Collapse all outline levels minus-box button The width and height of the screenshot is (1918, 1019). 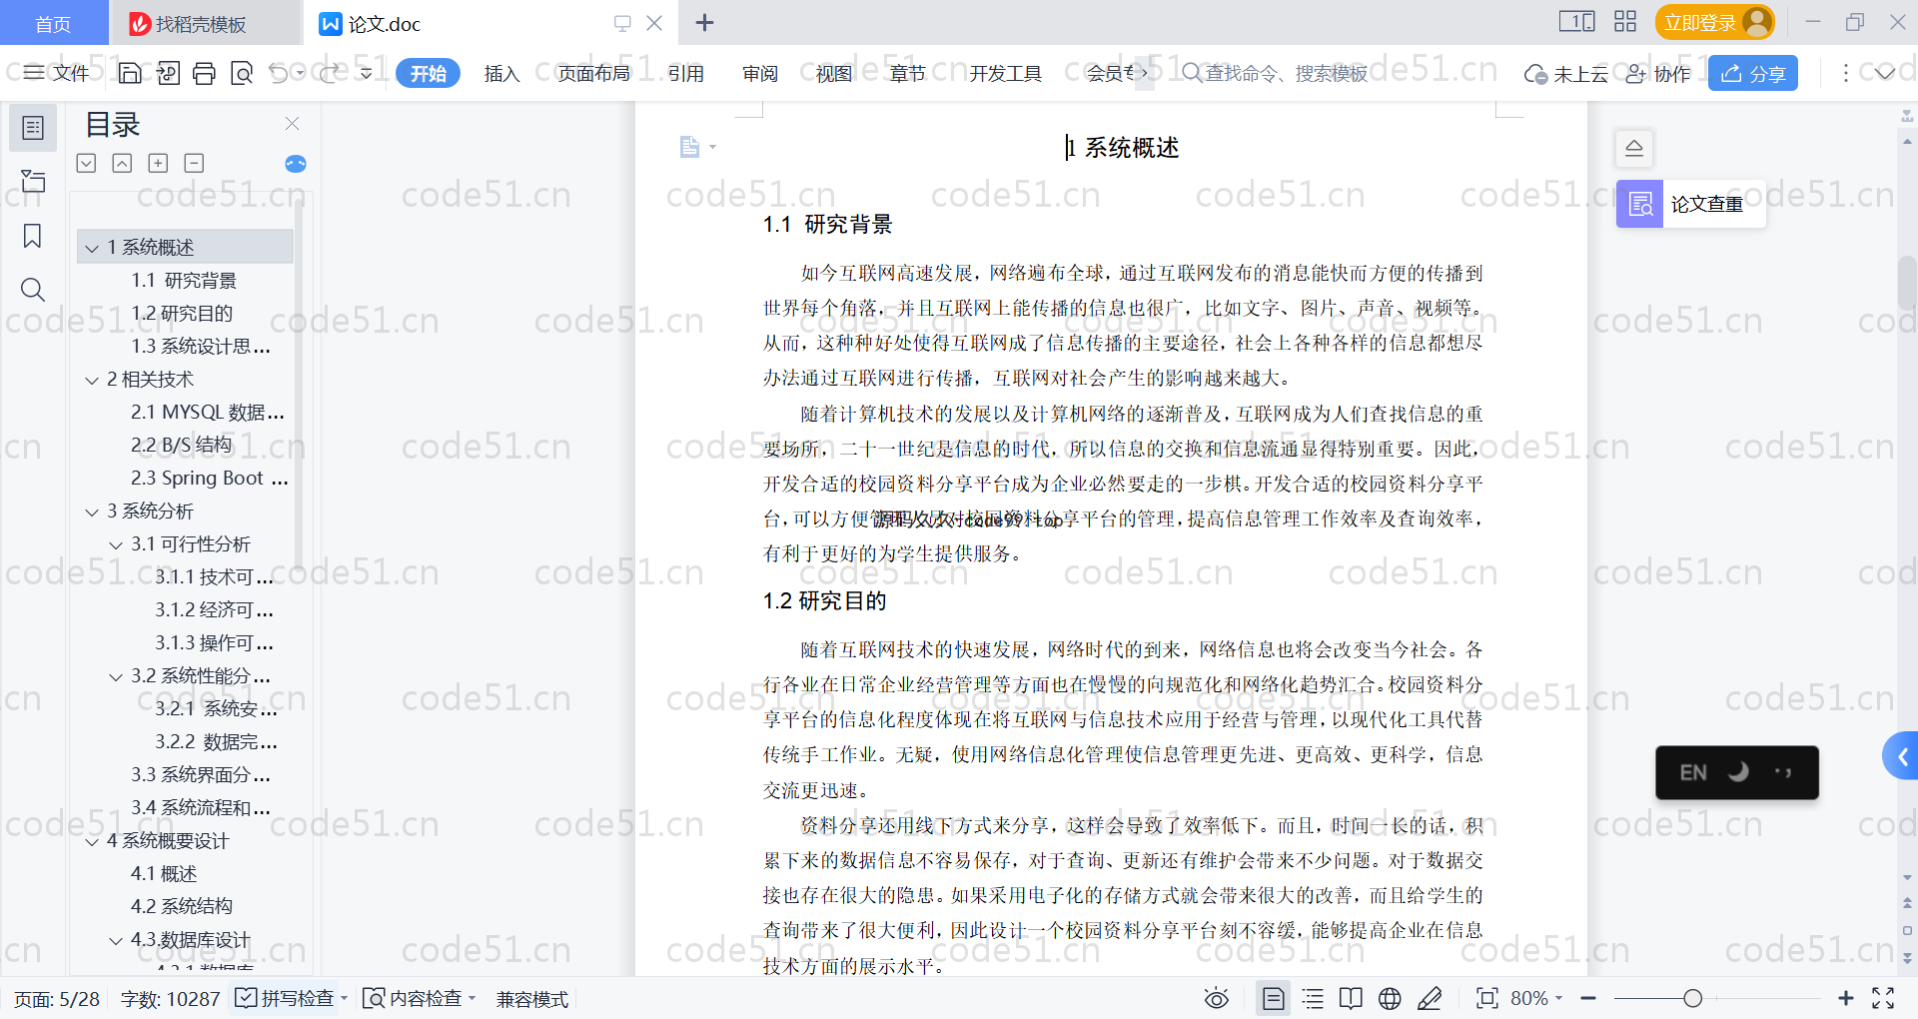click(194, 164)
